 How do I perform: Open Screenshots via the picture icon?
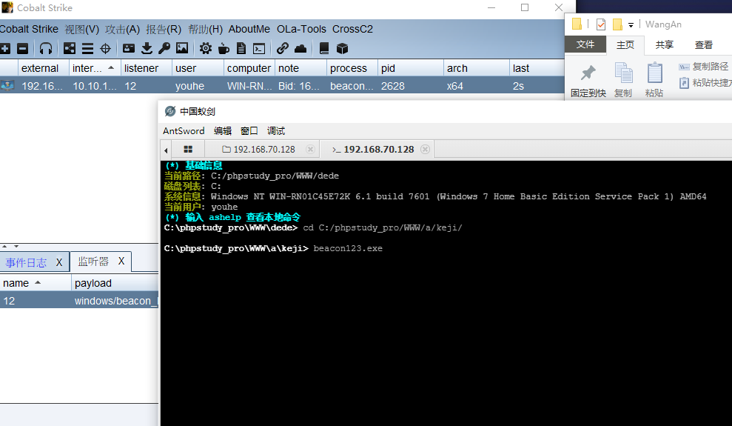[x=182, y=48]
